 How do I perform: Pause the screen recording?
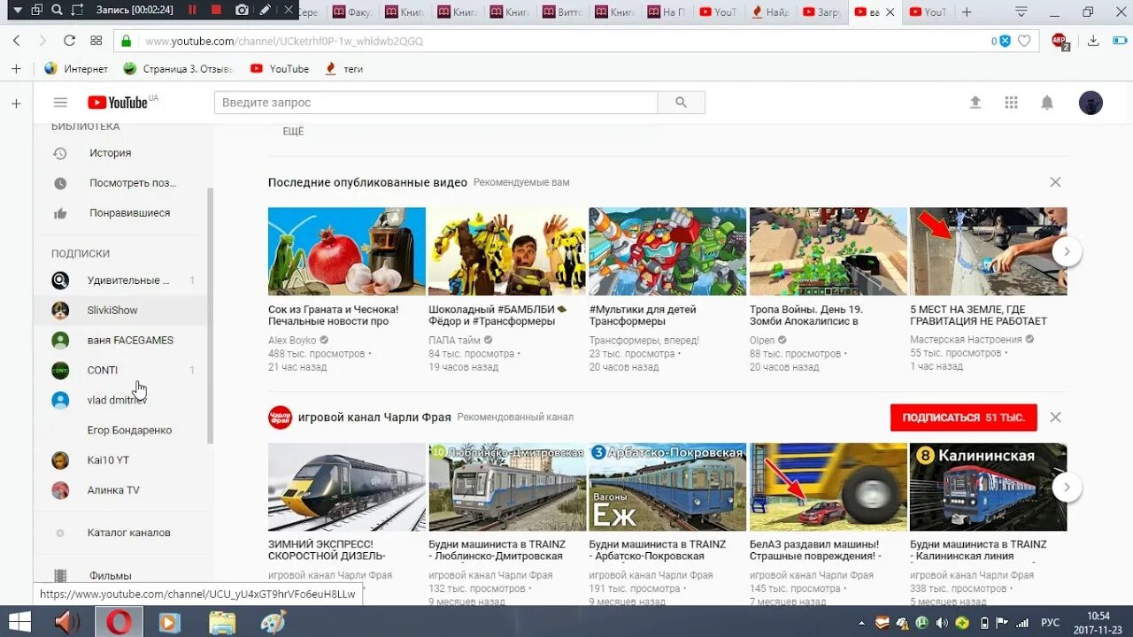click(x=193, y=10)
